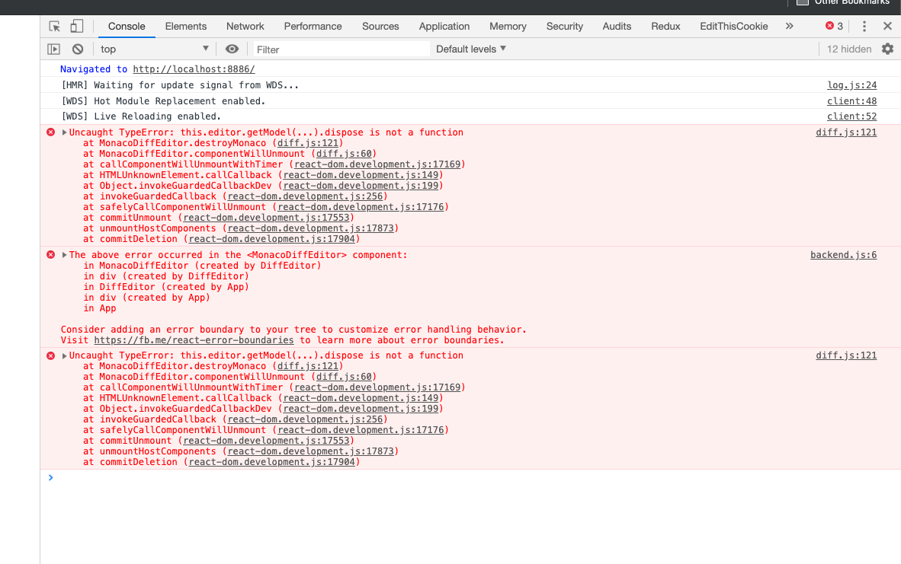Viewport: 901px width, 564px height.
Task: Open the Memory tab
Action: [x=508, y=27]
